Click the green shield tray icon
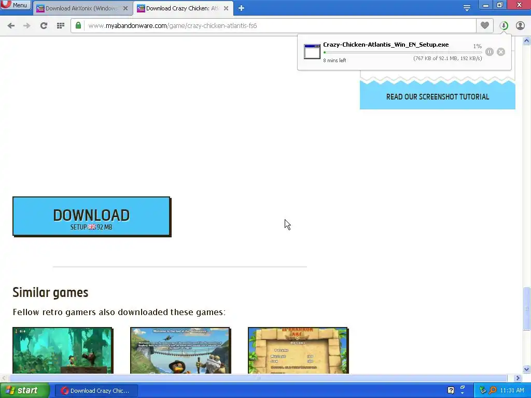 coord(483,390)
